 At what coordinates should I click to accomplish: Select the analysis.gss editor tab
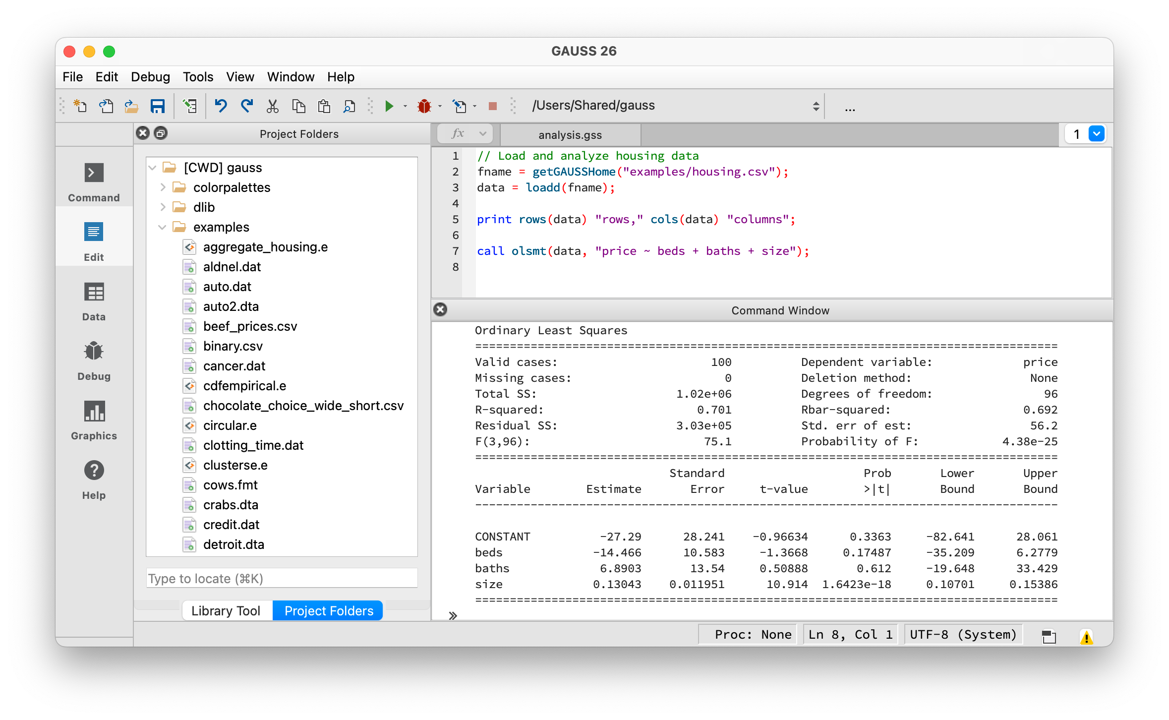pos(570,135)
